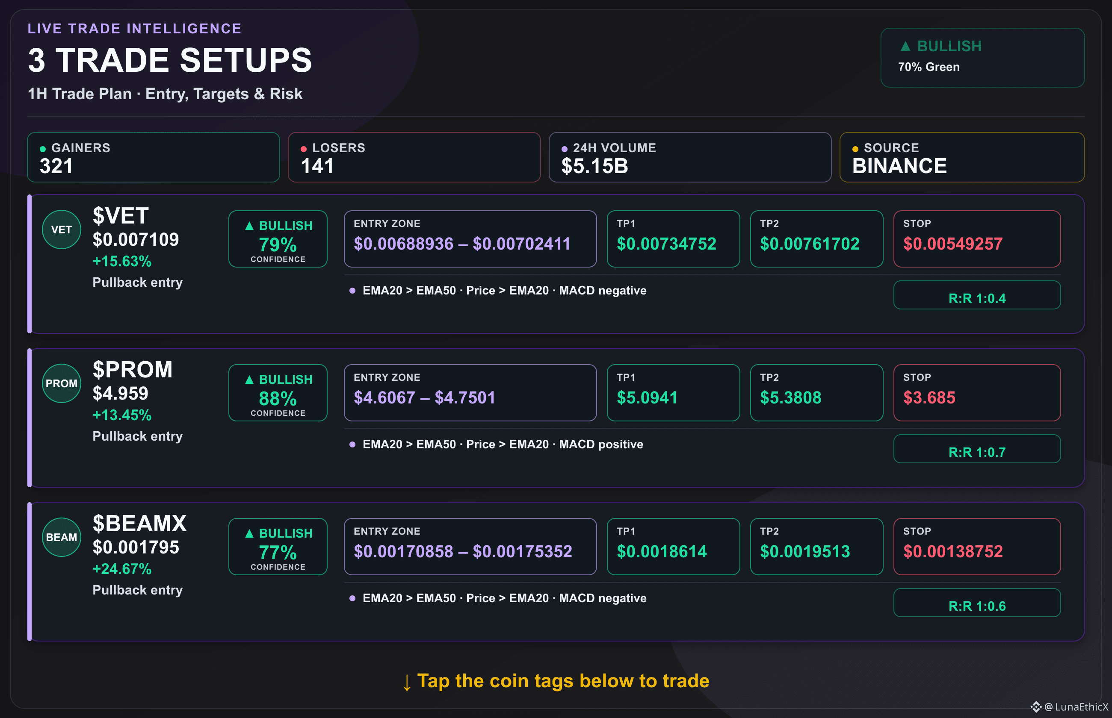This screenshot has width=1112, height=718.
Task: Click VET entry zone $0.00688936 – $0.00702411
Action: [462, 244]
